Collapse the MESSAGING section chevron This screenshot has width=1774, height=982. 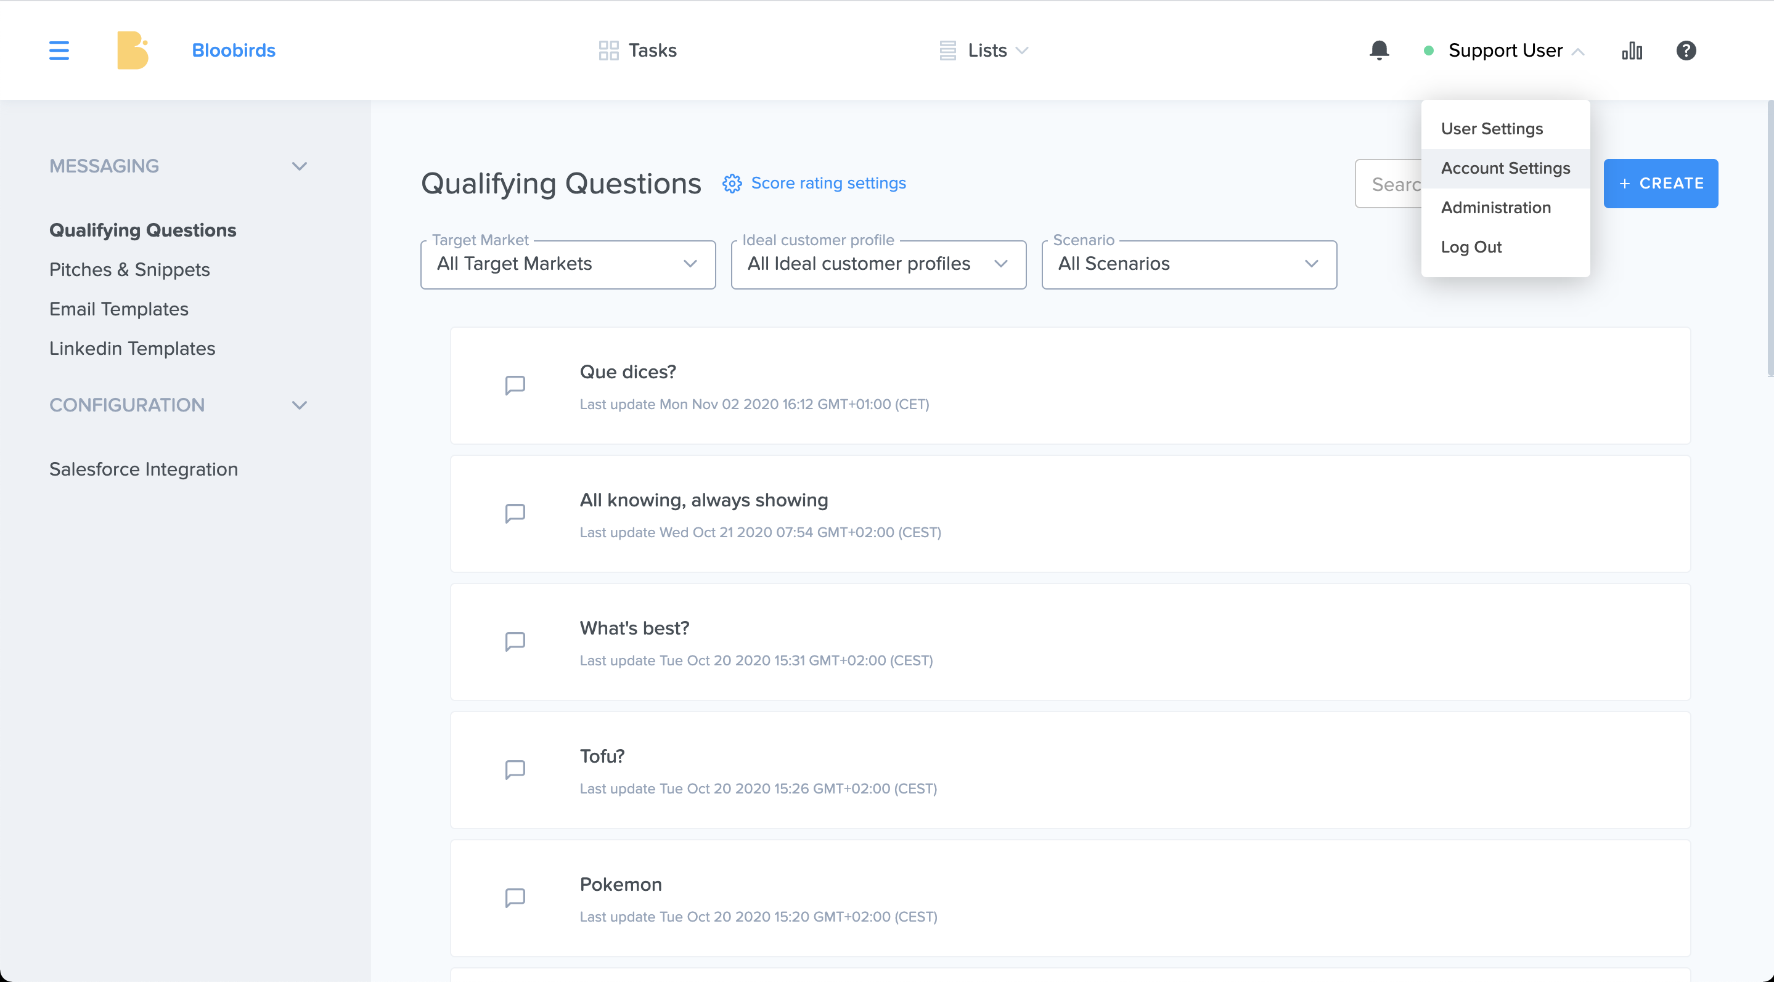[x=299, y=166]
